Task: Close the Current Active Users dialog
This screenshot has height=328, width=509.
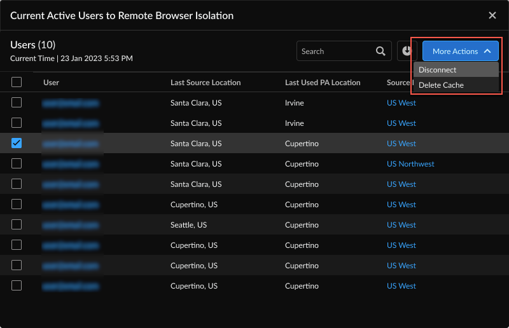Action: pyautogui.click(x=492, y=15)
